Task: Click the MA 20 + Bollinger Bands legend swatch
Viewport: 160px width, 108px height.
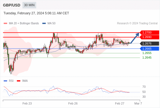Action: (x=5, y=23)
